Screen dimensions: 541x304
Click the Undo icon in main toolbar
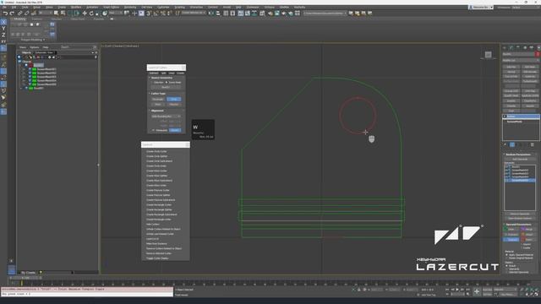pos(5,14)
